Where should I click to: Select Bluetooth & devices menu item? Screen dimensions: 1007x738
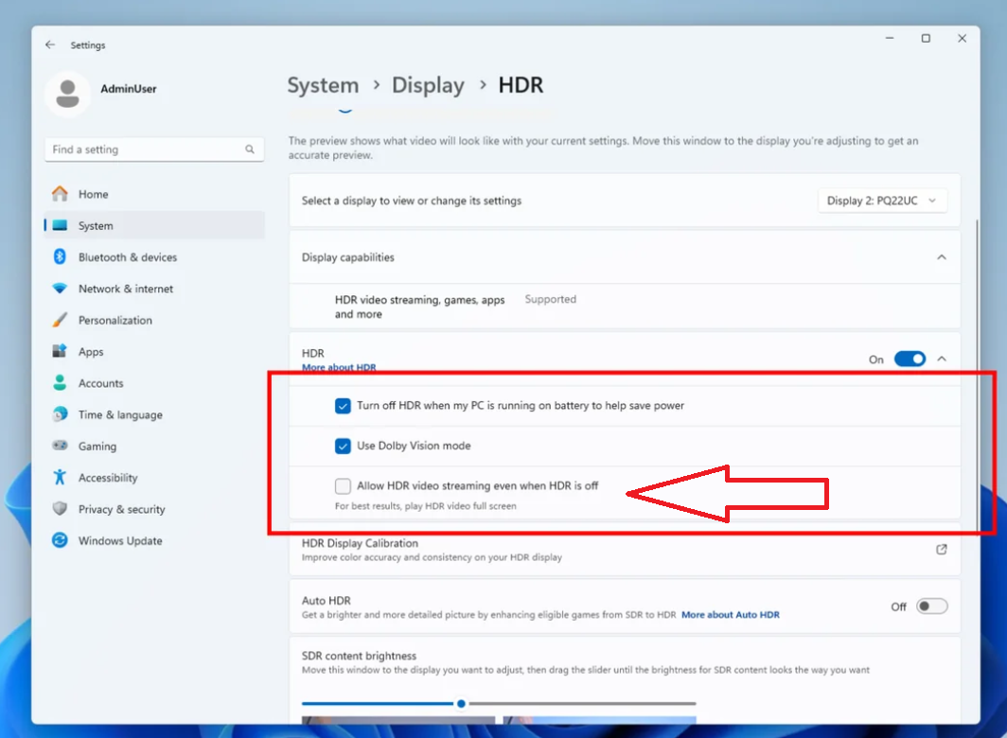(154, 256)
